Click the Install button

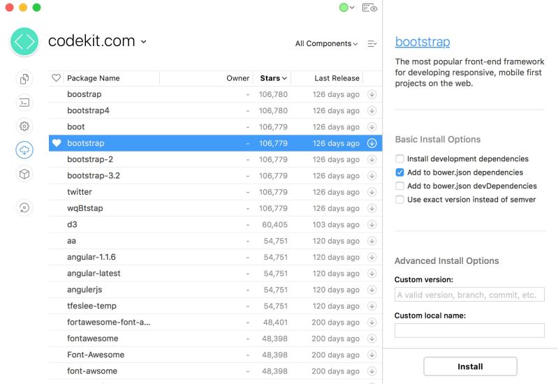(x=470, y=367)
